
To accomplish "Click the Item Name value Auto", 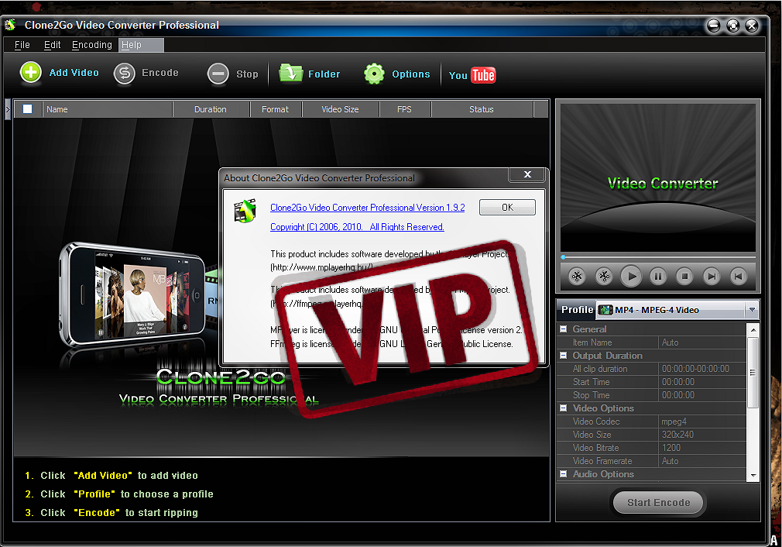I will point(702,343).
